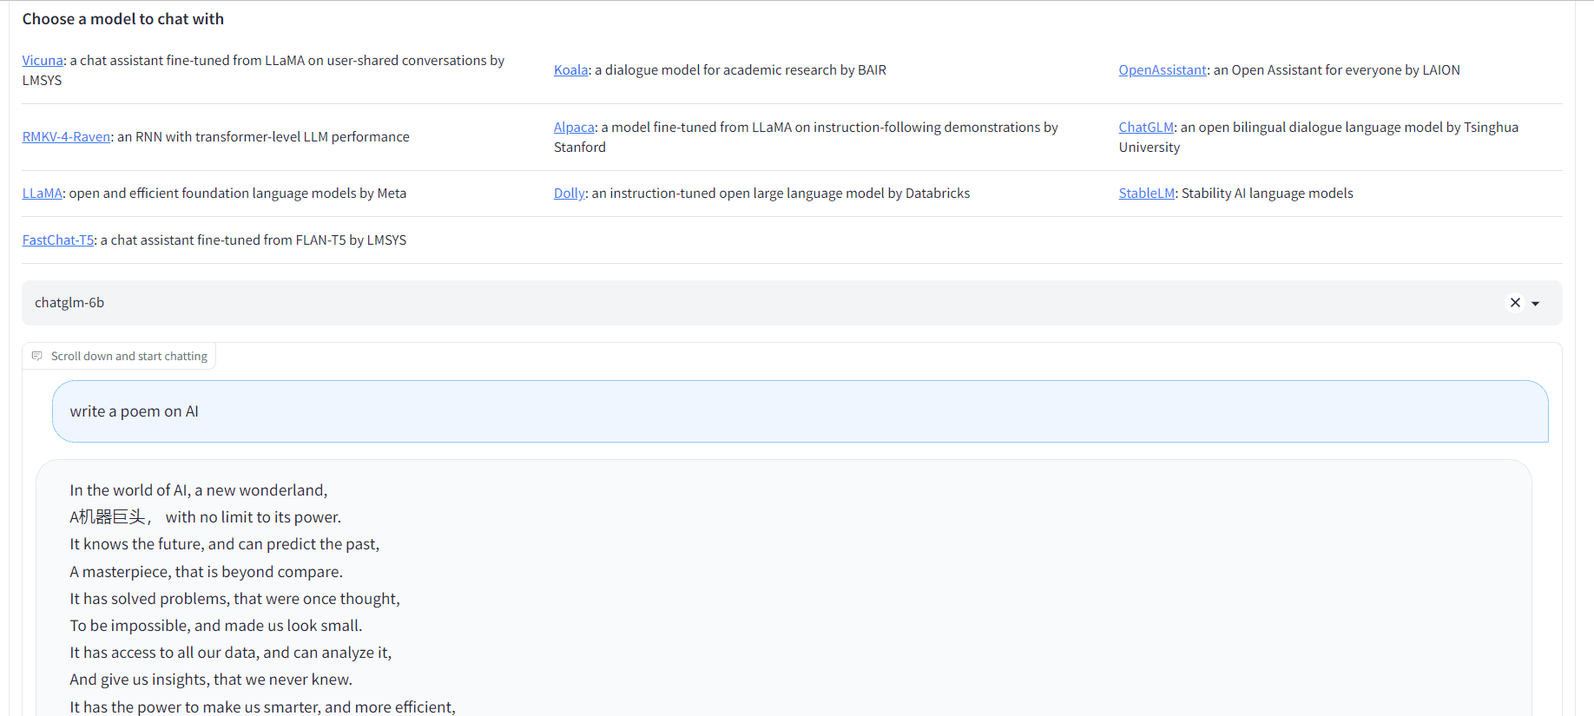Viewport: 1594px width, 716px height.
Task: Open the Vicuna model link
Action: (43, 61)
